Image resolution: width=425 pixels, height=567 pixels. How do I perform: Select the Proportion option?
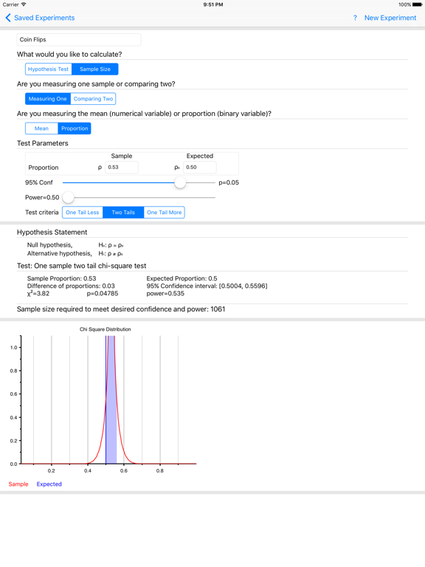pos(75,128)
